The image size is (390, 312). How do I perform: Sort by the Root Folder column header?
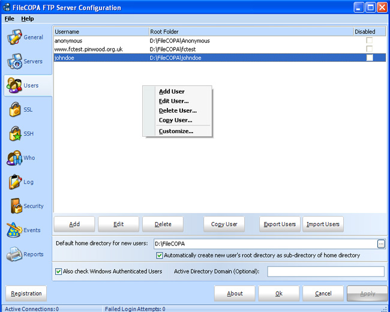coord(251,32)
